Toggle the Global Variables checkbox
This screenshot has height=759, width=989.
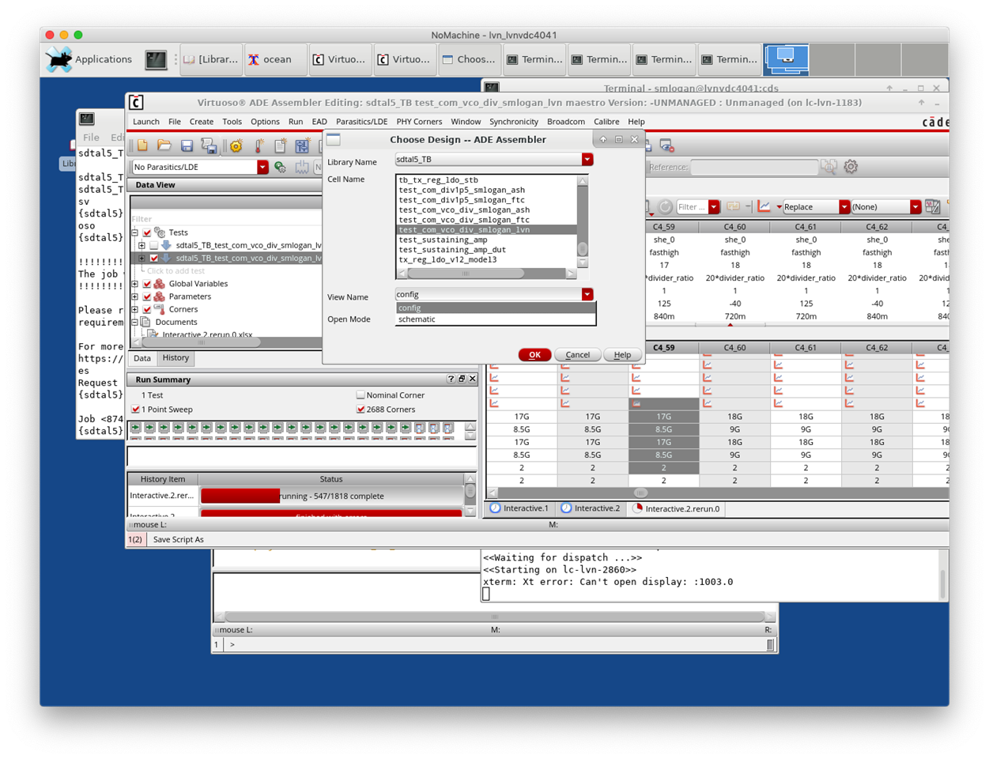click(x=147, y=284)
